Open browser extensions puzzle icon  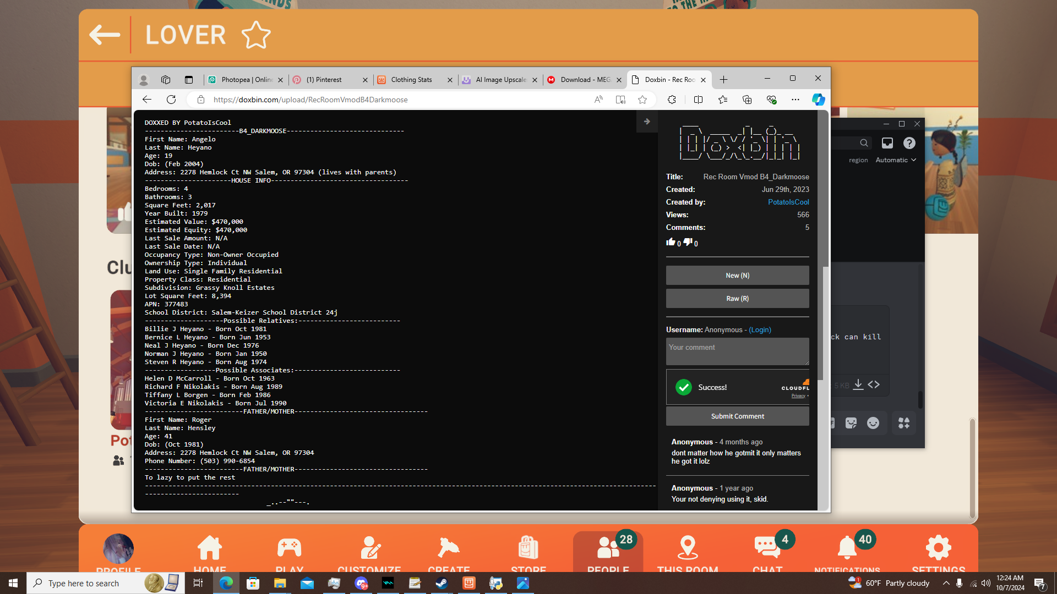click(x=672, y=100)
